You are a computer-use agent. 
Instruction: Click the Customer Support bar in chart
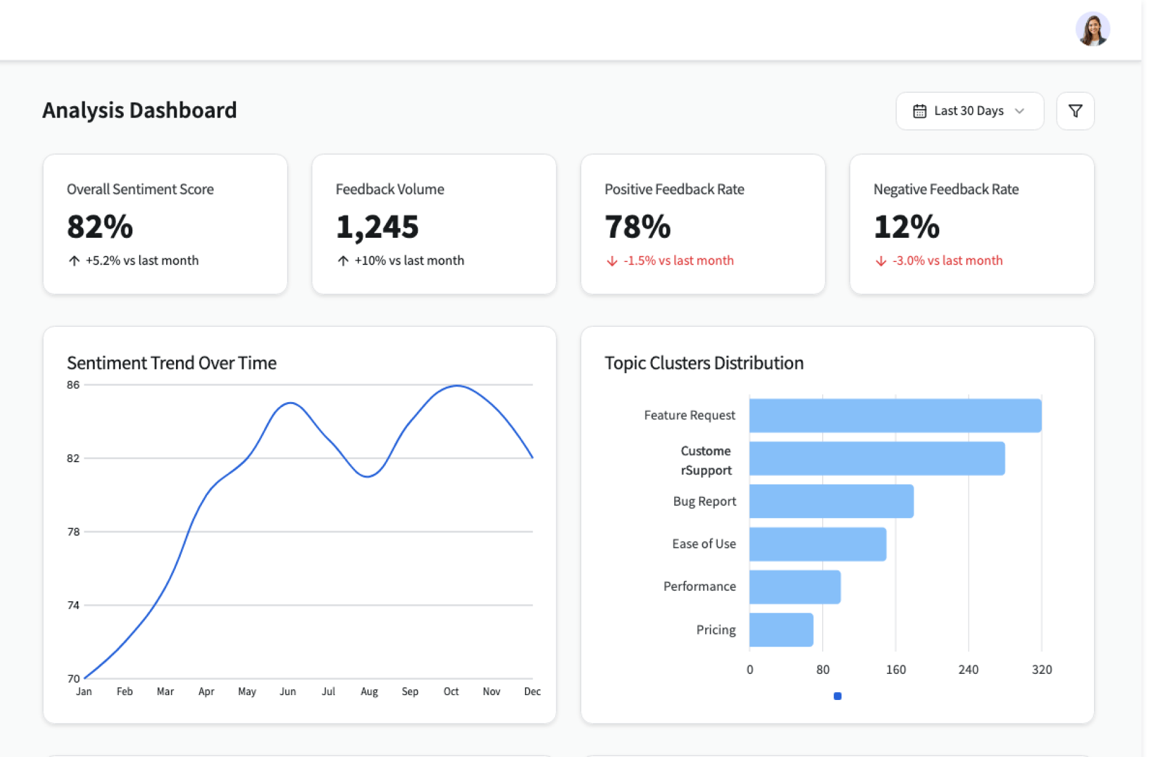pos(877,459)
